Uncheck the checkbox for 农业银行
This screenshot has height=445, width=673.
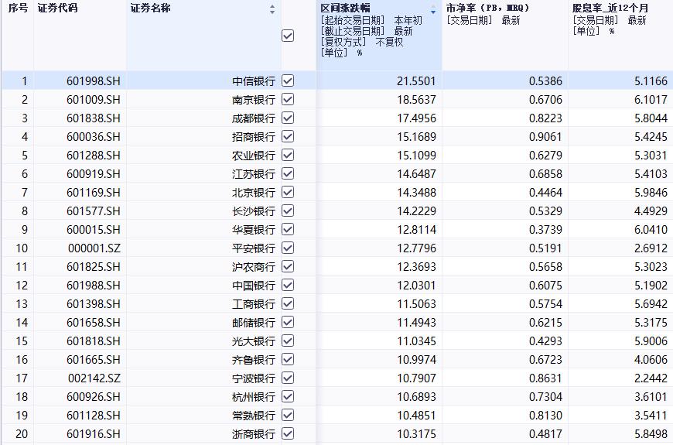pyautogui.click(x=288, y=155)
